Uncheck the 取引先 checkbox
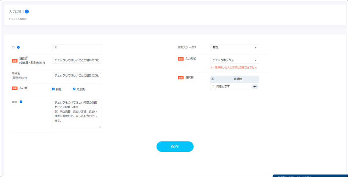This screenshot has width=348, height=177. click(74, 89)
